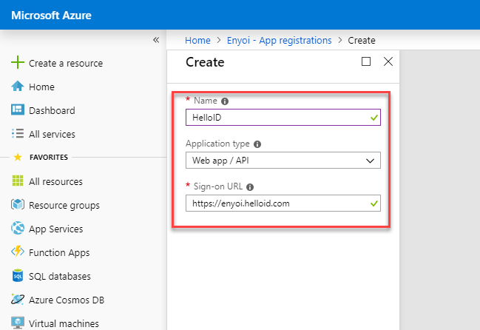Click the Resource groups cube icon
Image resolution: width=480 pixels, height=330 pixels.
18,204
